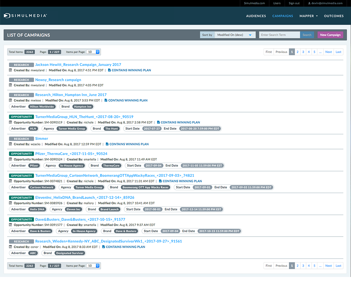This screenshot has height=284, width=351.
Task: Click the Eleven Inc agency tag
Action: 73,209
